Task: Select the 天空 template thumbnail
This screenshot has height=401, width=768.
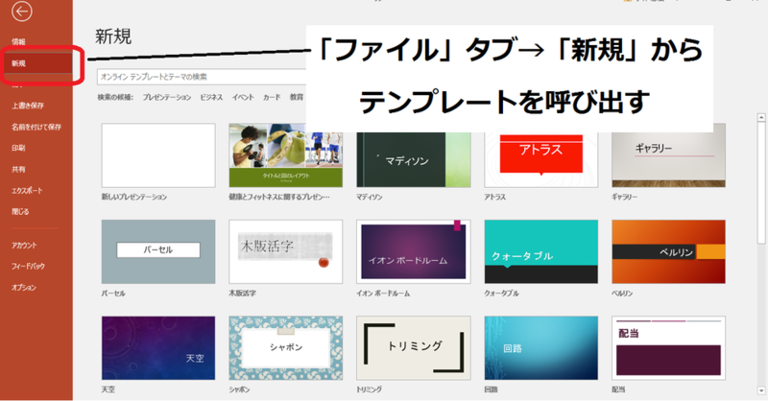Action: [158, 348]
